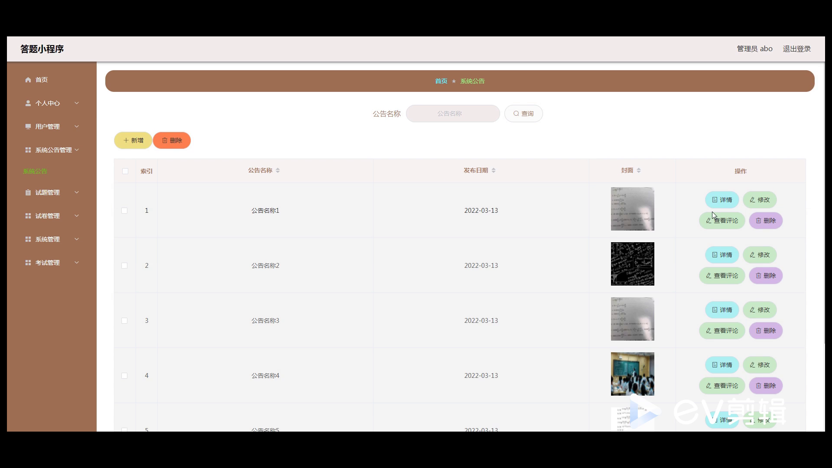Toggle the select-all checkbox in table header

[125, 171]
